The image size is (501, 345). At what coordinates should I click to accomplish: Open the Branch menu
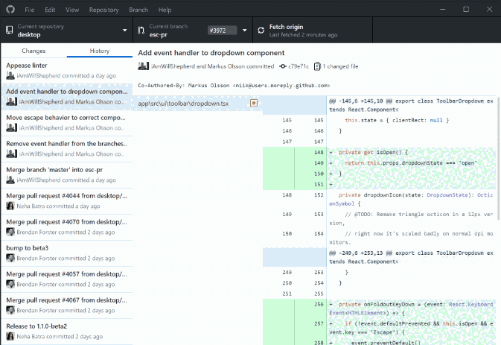(138, 10)
